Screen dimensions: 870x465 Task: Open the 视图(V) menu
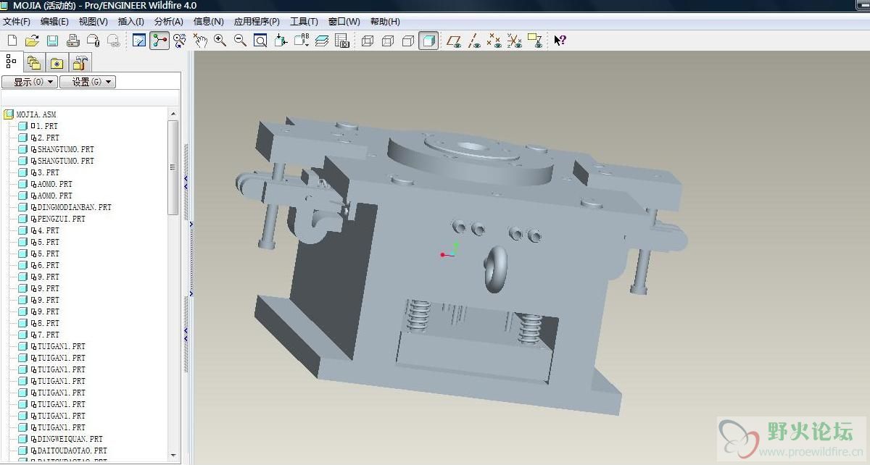[x=94, y=22]
